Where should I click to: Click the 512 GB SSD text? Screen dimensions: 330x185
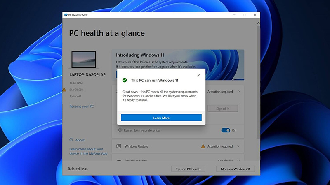coord(76,90)
